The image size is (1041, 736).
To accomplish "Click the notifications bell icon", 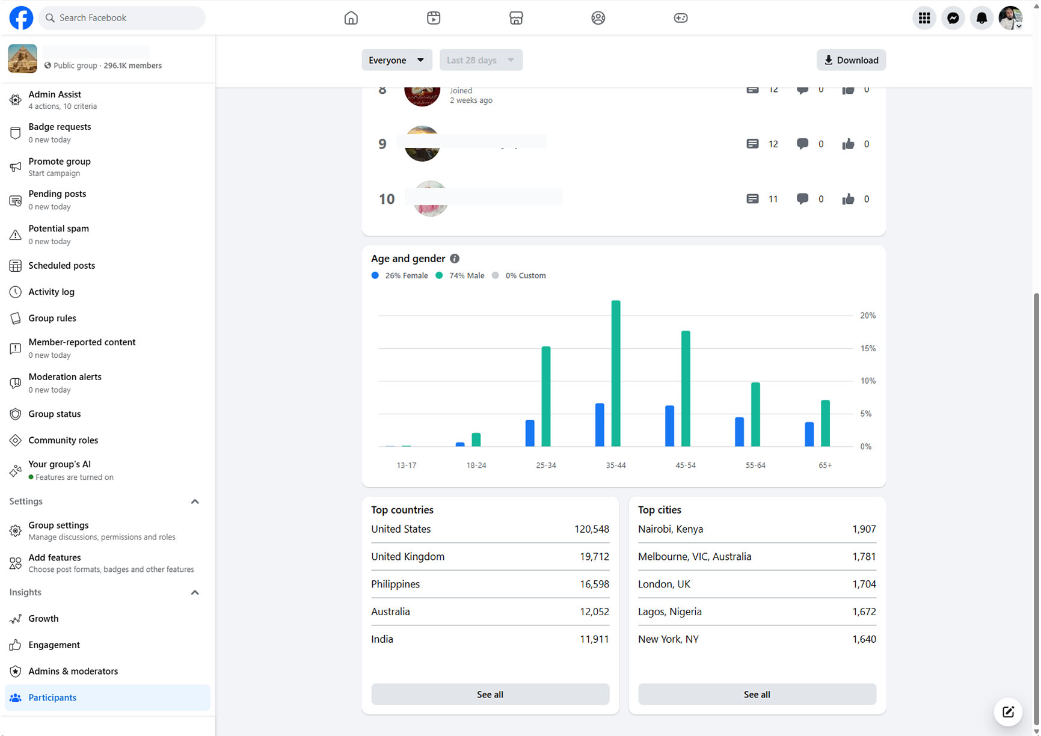I will click(981, 18).
